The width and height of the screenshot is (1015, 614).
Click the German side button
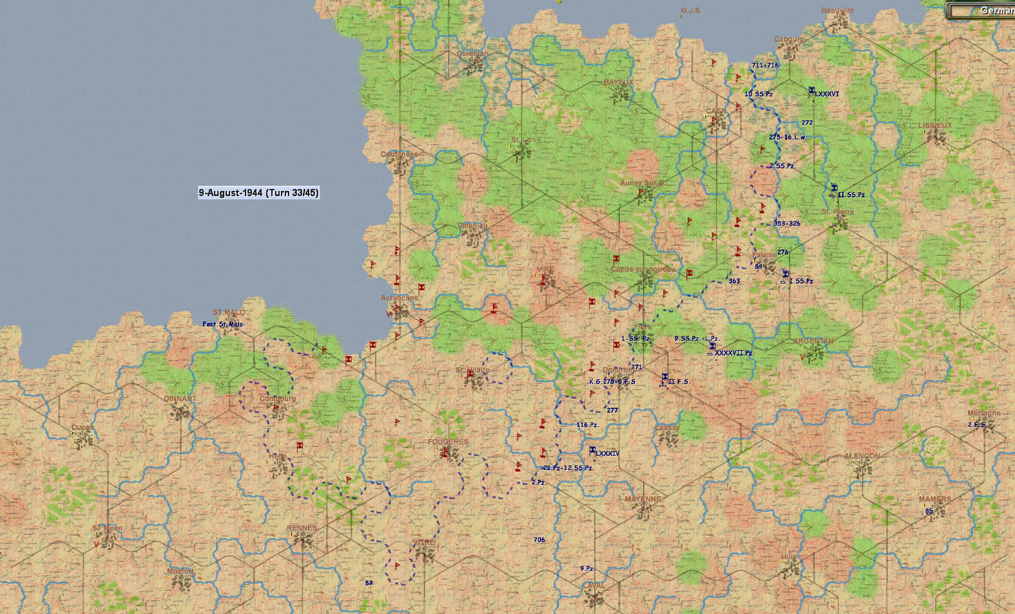(981, 10)
